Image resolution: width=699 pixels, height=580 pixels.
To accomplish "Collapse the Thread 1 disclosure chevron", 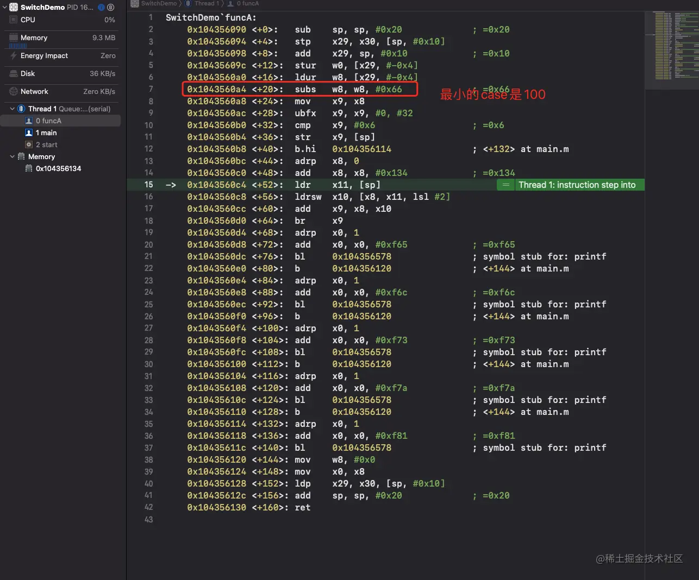I will [x=13, y=109].
